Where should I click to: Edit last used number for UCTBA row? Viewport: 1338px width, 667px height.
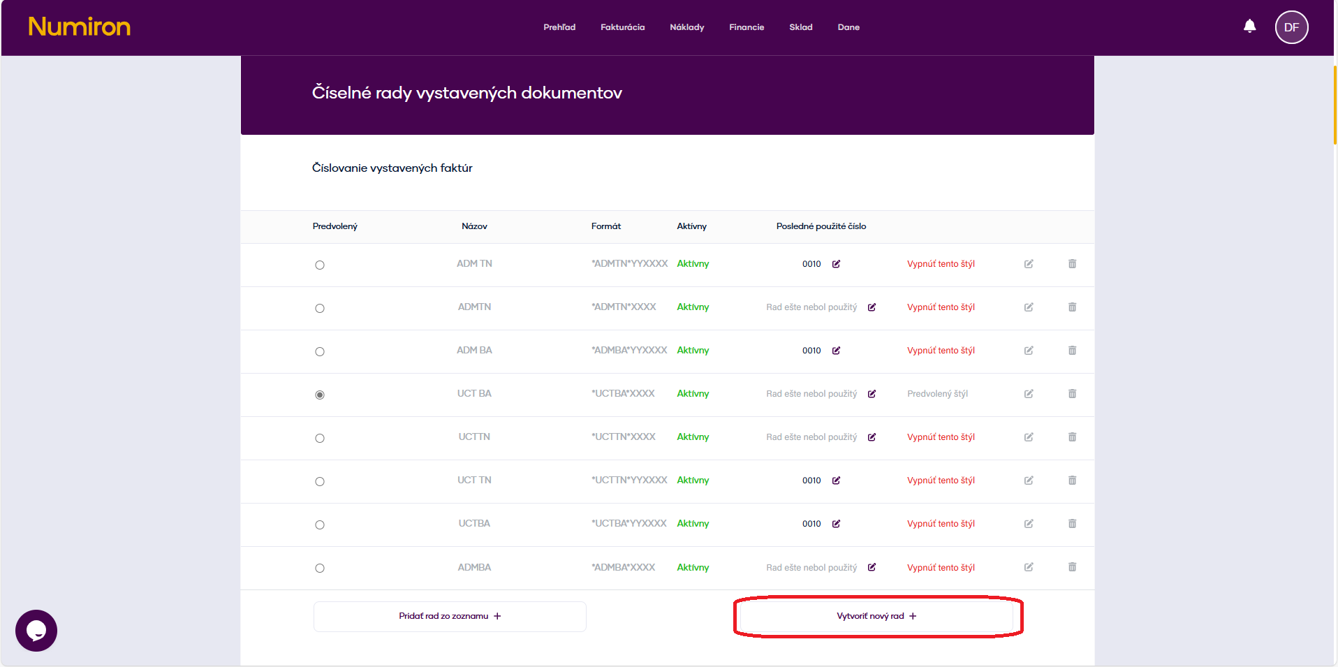point(836,524)
